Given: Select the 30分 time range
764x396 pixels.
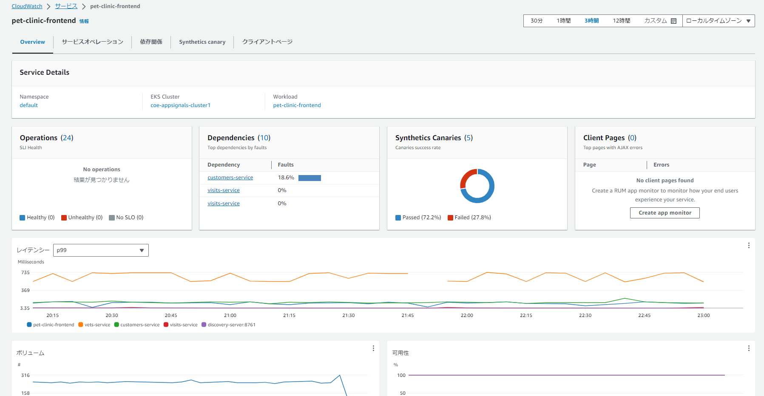Looking at the screenshot, I should 537,21.
